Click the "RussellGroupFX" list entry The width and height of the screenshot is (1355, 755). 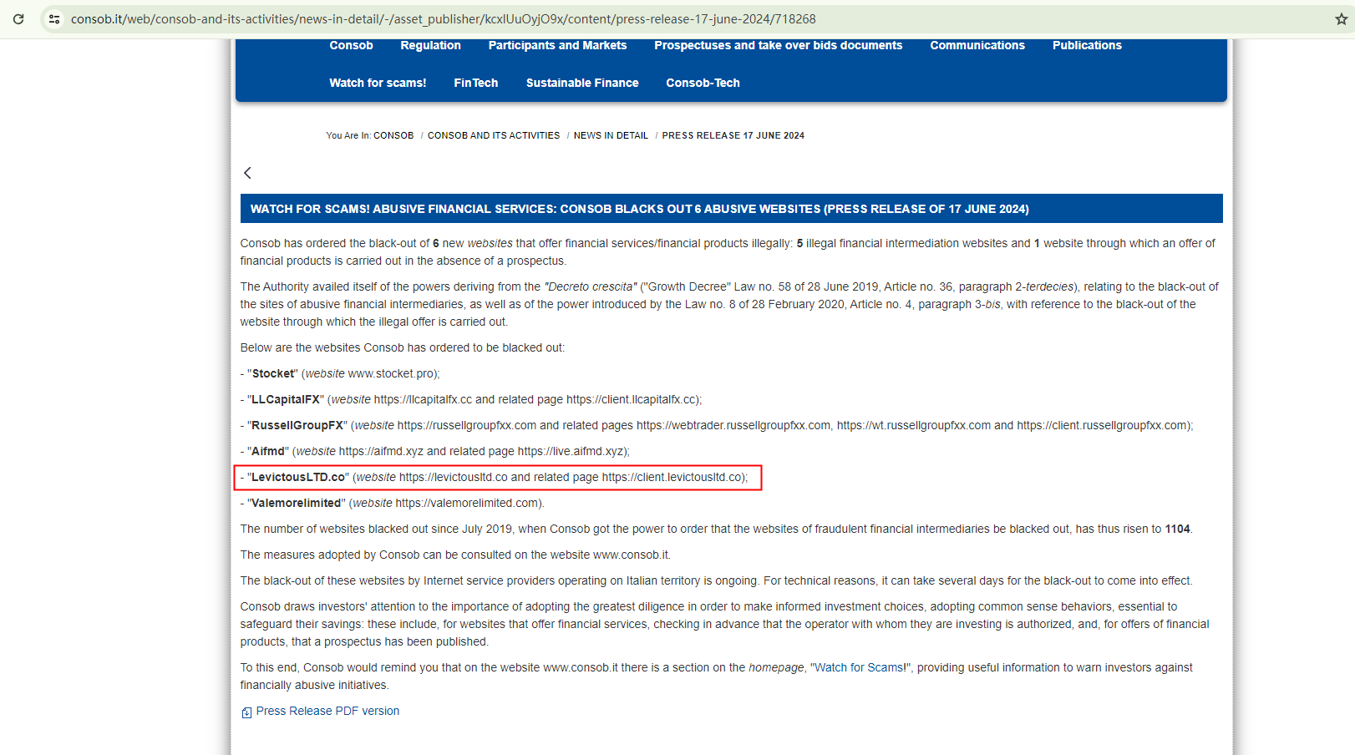717,425
